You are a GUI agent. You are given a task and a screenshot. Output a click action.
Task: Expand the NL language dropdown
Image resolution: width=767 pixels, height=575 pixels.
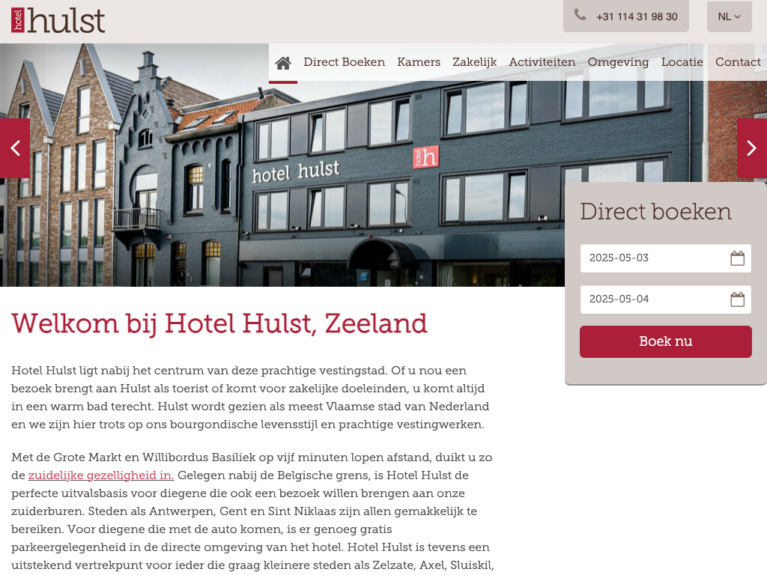729,16
